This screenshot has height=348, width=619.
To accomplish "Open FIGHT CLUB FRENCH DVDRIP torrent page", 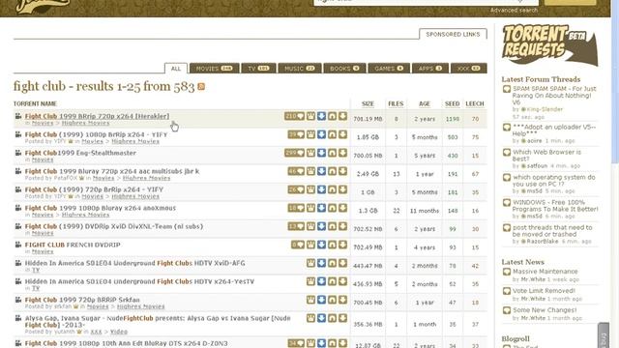I will (x=73, y=245).
